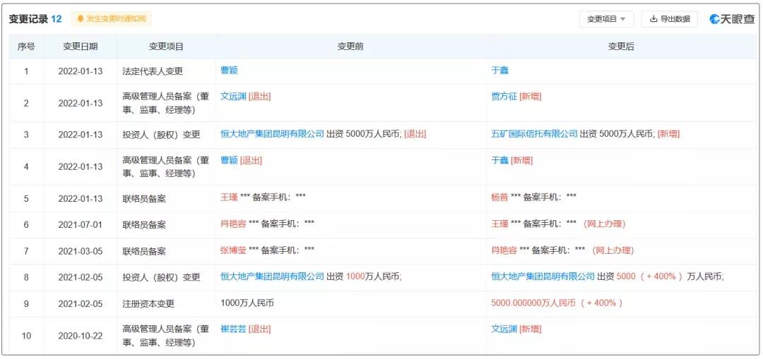Click the 导出数据 export button

tap(670, 19)
